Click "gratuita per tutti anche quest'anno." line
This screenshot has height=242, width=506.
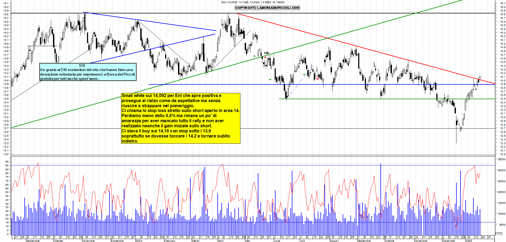pos(69,79)
